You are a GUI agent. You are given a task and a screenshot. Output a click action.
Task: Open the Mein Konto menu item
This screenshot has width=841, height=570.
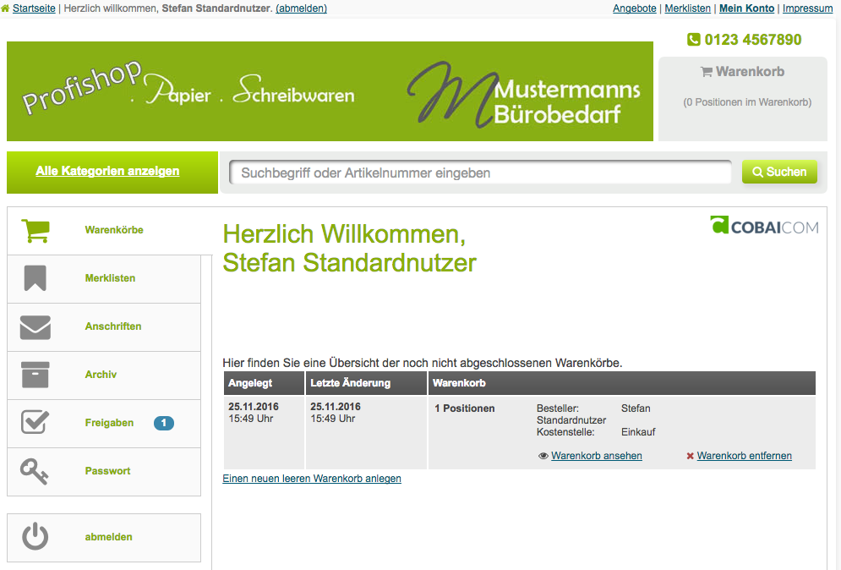(x=746, y=8)
